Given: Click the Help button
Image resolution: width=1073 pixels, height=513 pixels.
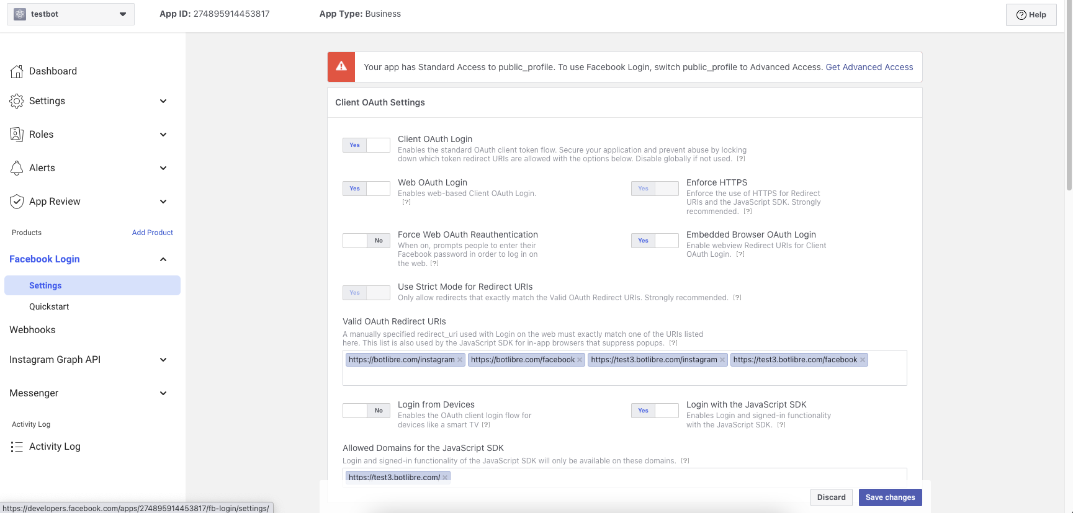Looking at the screenshot, I should 1031,15.
